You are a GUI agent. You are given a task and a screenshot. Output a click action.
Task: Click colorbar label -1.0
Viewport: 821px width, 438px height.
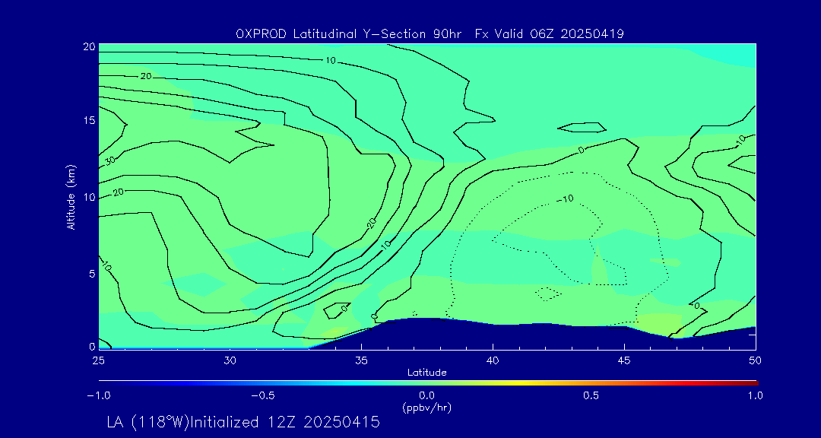pyautogui.click(x=98, y=395)
